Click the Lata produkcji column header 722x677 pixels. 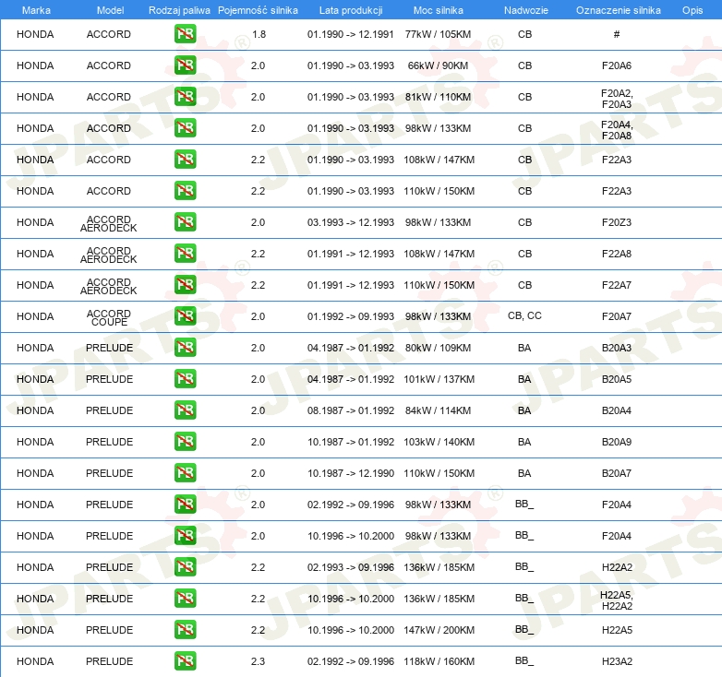tap(351, 10)
